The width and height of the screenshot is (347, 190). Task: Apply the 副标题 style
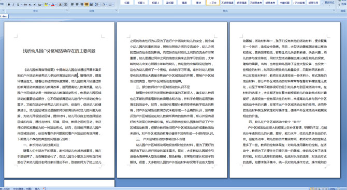tap(170, 3)
